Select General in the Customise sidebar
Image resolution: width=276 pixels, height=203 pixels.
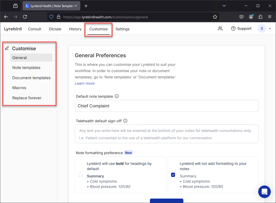tap(31, 58)
